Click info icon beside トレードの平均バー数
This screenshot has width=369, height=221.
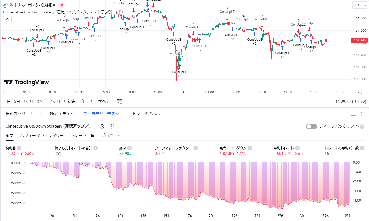click(x=362, y=148)
